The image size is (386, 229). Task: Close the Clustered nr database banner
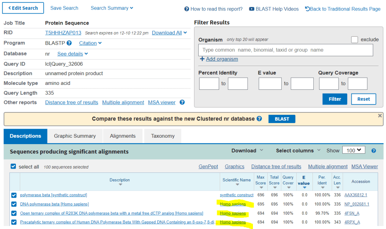point(380,116)
